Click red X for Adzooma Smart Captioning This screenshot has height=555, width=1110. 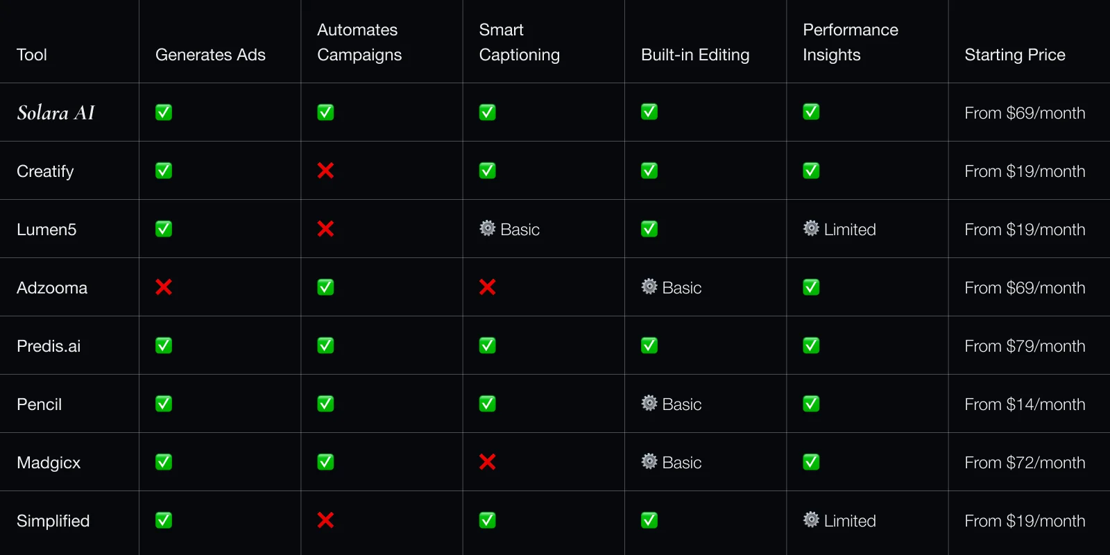488,287
